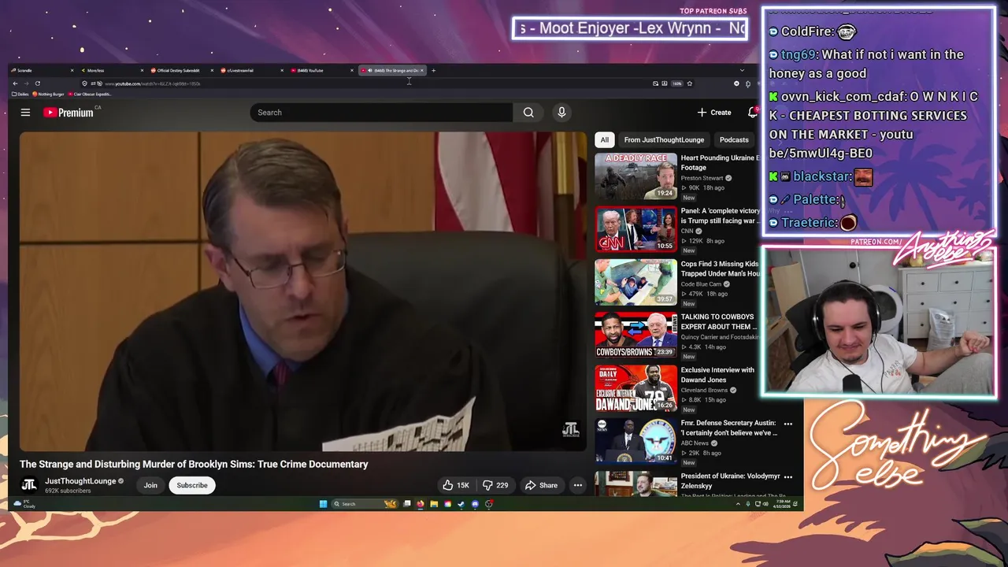This screenshot has width=1008, height=567.
Task: Join the JustThoughtLounge channel
Action: (150, 485)
